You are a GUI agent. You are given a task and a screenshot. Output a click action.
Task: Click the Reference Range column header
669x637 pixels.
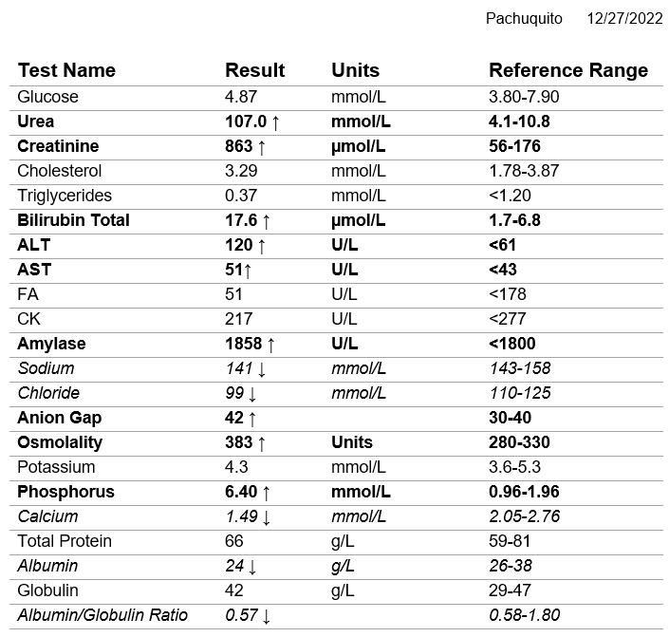567,70
